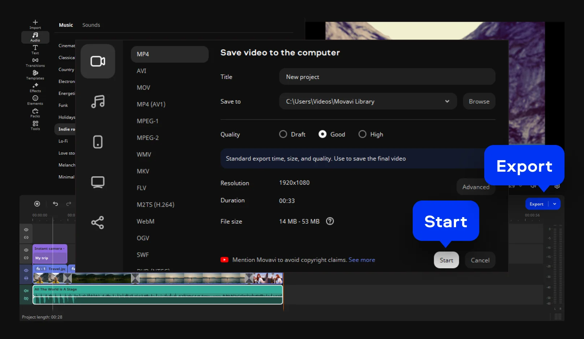Choose the Country music category
The width and height of the screenshot is (584, 339).
coord(66,70)
